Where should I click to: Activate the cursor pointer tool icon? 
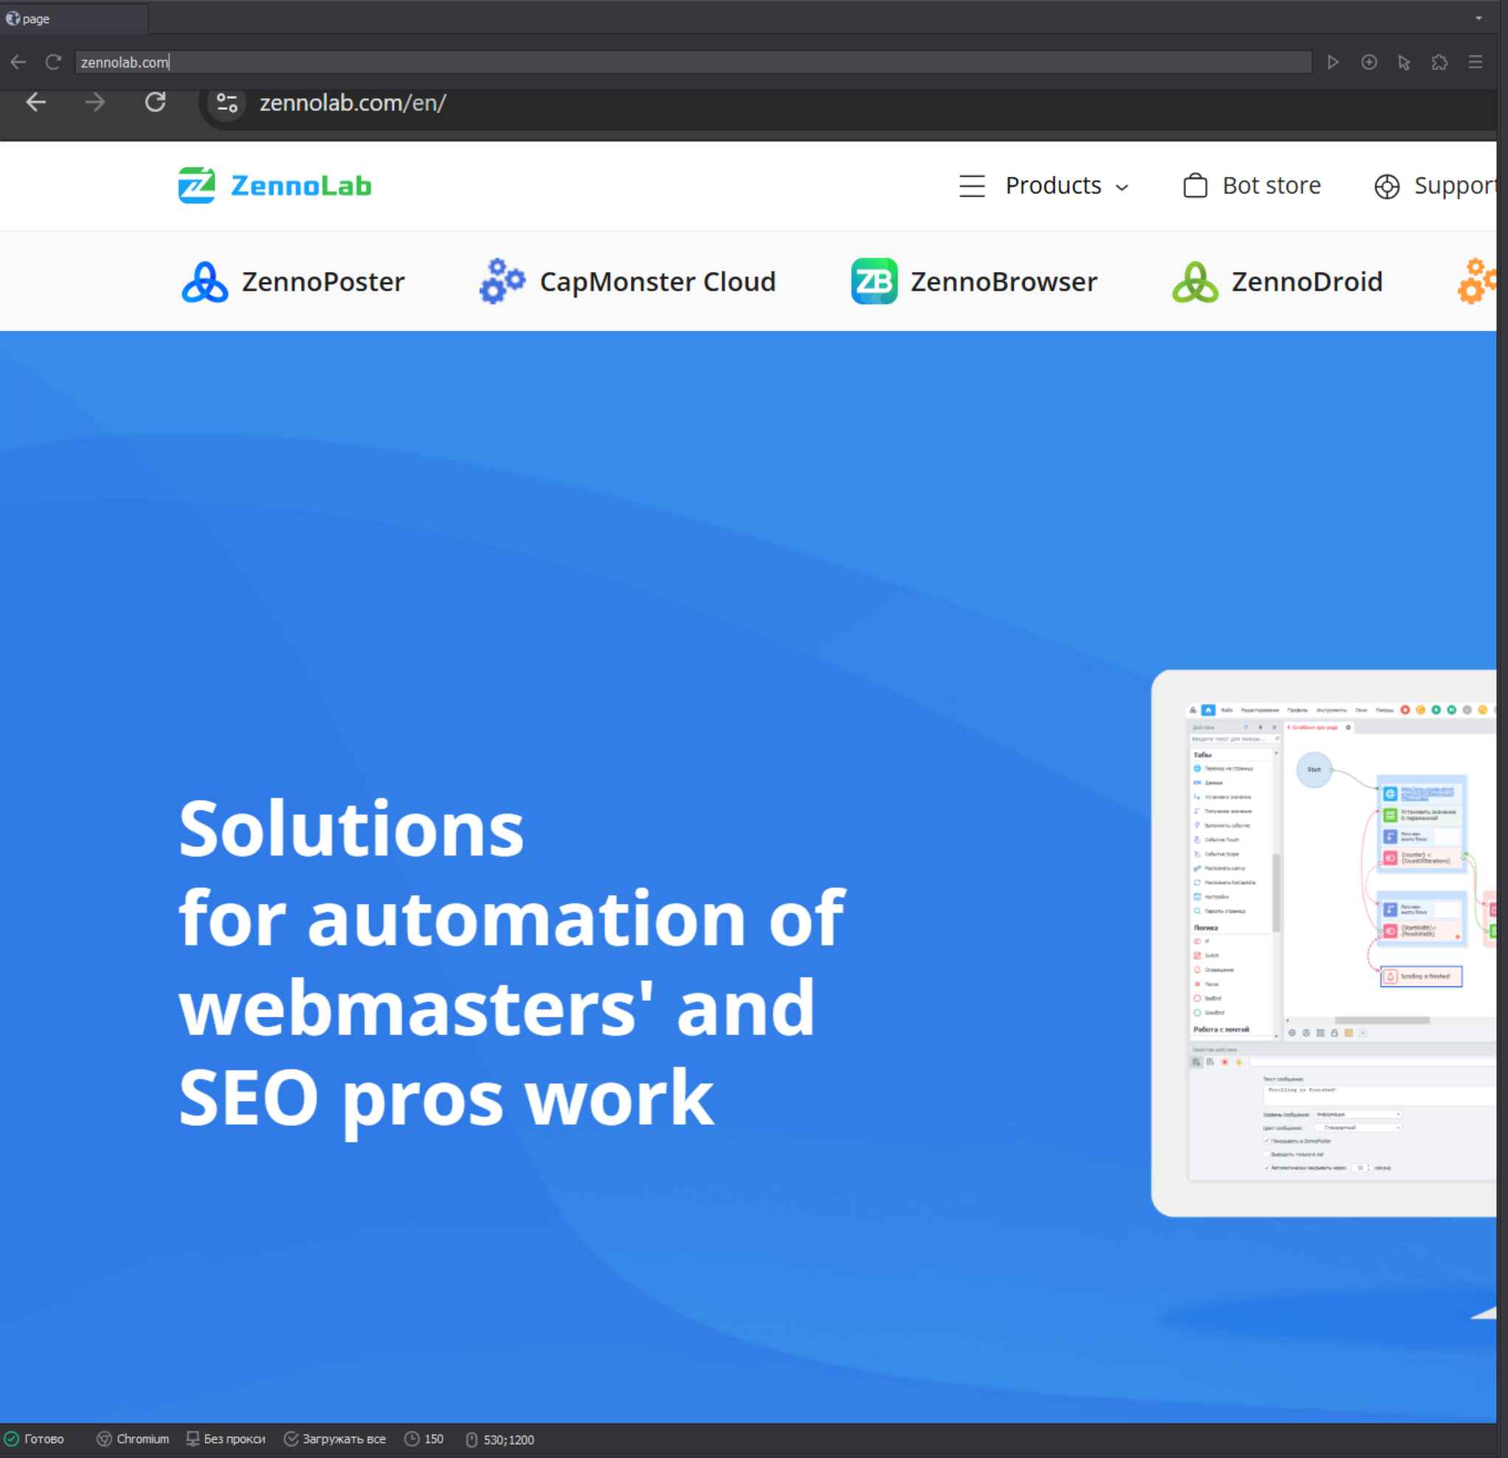point(1404,62)
